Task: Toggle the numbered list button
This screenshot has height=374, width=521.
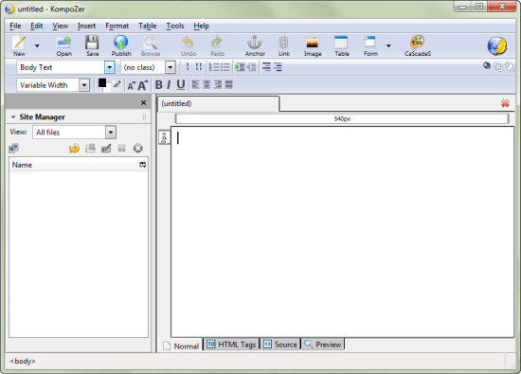Action: (214, 67)
